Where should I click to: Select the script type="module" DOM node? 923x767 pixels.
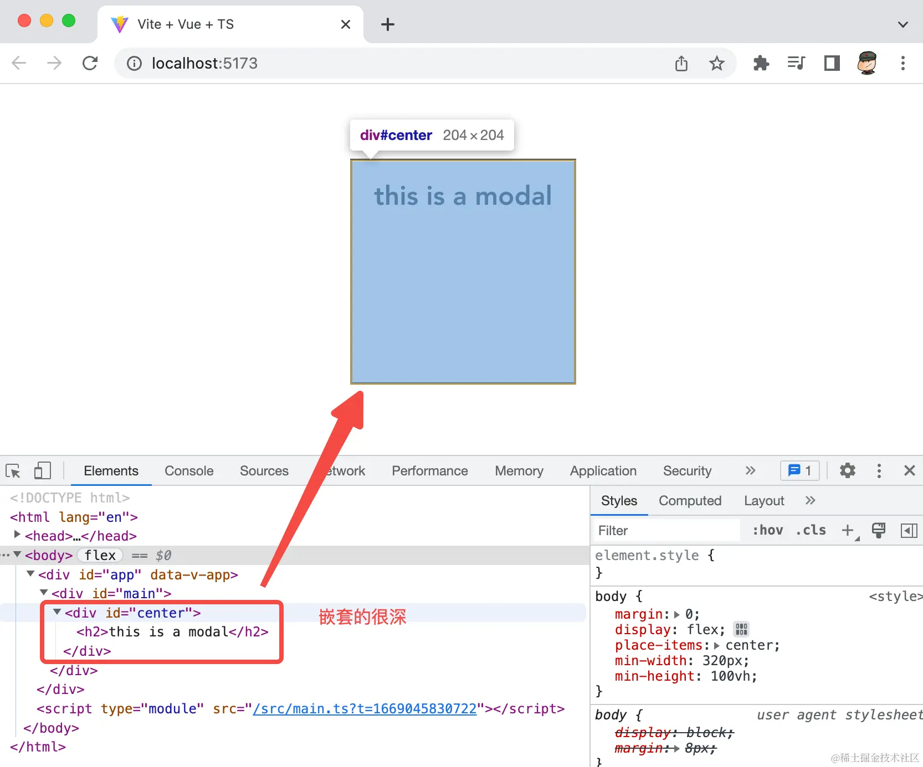coord(300,709)
